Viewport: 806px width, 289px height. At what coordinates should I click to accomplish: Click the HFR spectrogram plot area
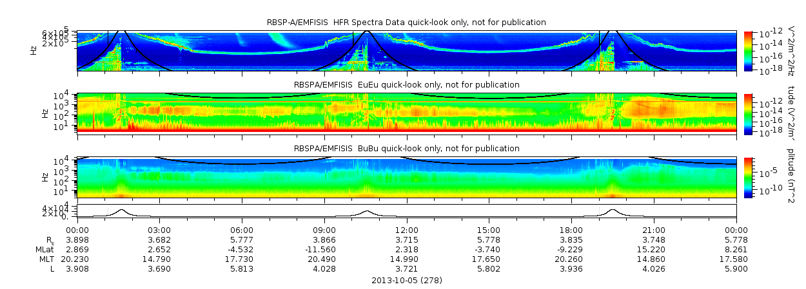coord(407,50)
